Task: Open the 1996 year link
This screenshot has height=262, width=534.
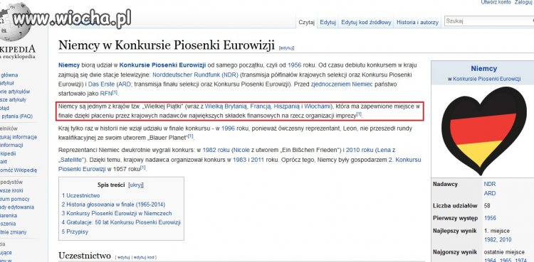Action: point(228,129)
